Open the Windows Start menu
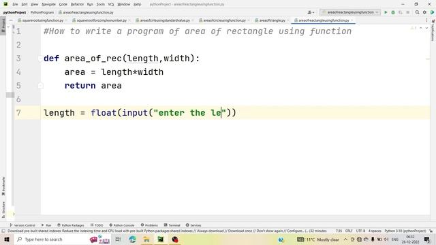The image size is (436, 245). click(x=7, y=239)
